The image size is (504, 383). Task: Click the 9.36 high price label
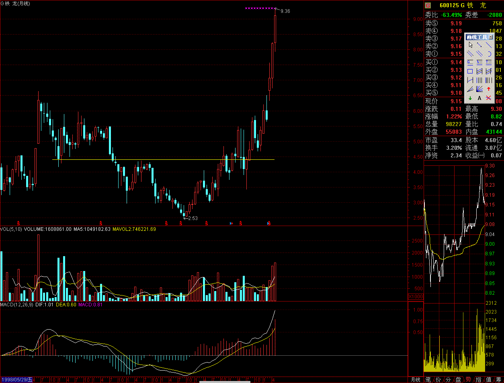click(285, 11)
